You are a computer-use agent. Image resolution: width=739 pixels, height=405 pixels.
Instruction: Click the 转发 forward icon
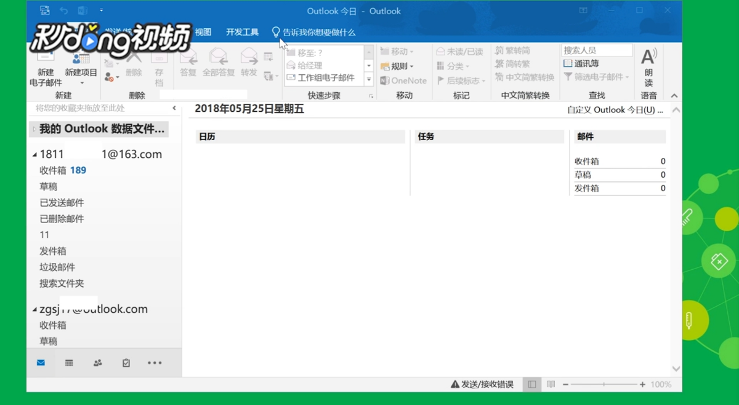pyautogui.click(x=249, y=63)
